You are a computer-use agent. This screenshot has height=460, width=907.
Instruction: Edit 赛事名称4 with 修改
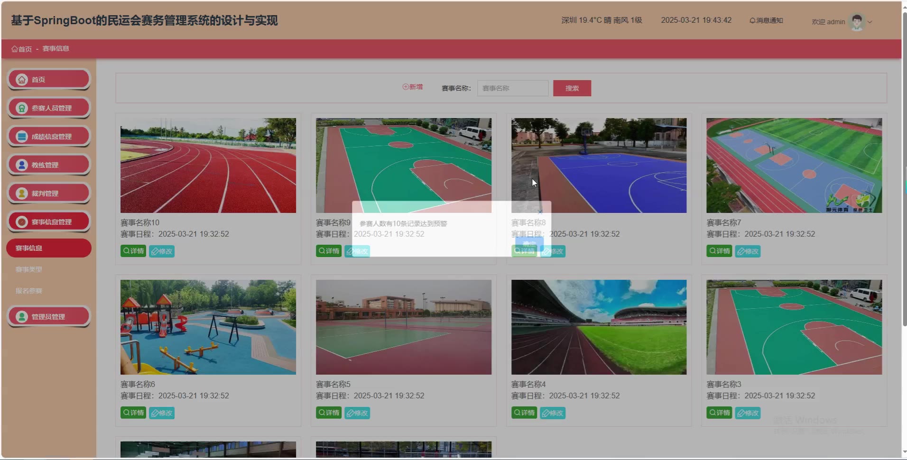point(553,413)
